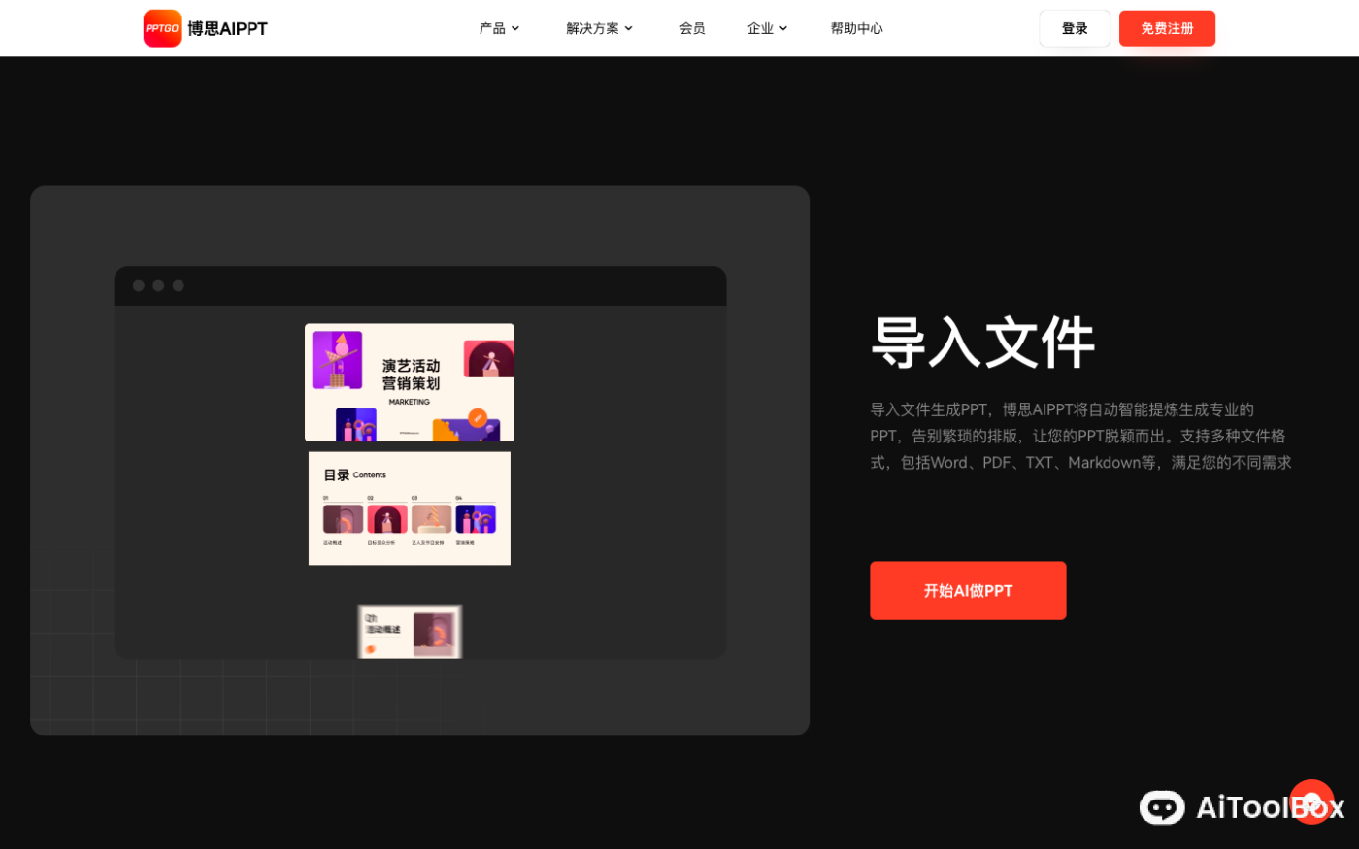Open 帮助中心 from the navigation bar
Screen dimensions: 1359x849
click(x=856, y=28)
